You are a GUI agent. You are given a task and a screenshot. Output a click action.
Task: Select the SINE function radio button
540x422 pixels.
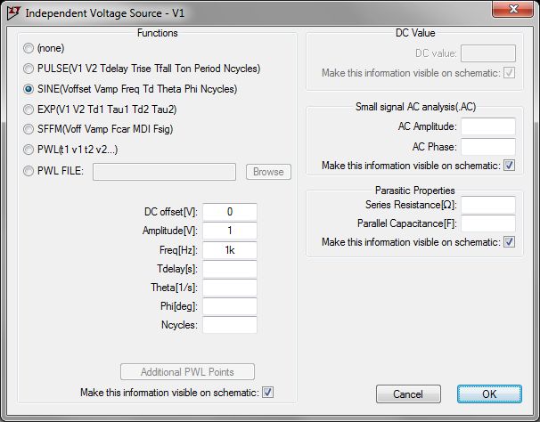[x=29, y=89]
